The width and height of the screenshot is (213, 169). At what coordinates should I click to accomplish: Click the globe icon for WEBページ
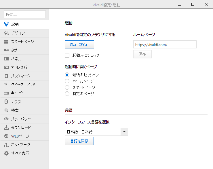[x=6, y=136]
